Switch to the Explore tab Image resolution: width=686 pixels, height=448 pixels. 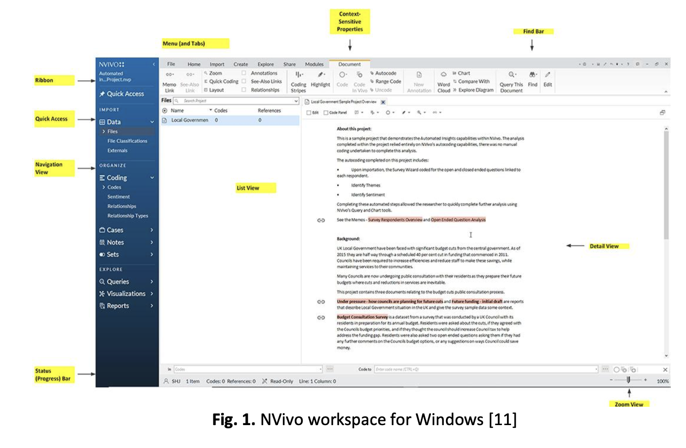[x=266, y=64]
